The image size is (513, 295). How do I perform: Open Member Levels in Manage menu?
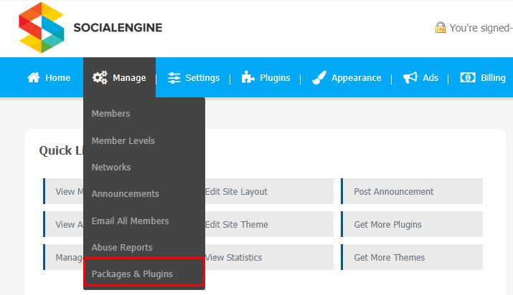123,140
